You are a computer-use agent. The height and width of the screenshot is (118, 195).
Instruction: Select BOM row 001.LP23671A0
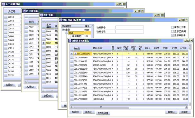coord(129,58)
